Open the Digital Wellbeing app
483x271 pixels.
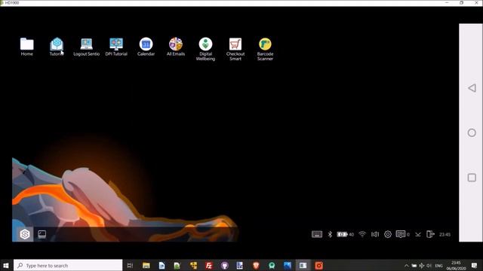[x=205, y=49]
